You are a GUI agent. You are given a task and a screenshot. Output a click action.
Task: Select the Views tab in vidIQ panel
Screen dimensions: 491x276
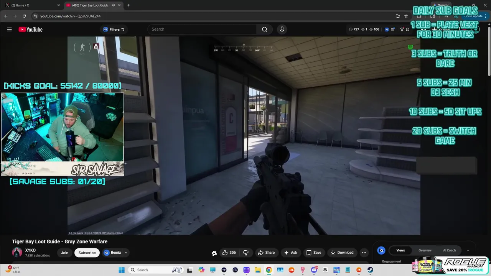click(400, 250)
